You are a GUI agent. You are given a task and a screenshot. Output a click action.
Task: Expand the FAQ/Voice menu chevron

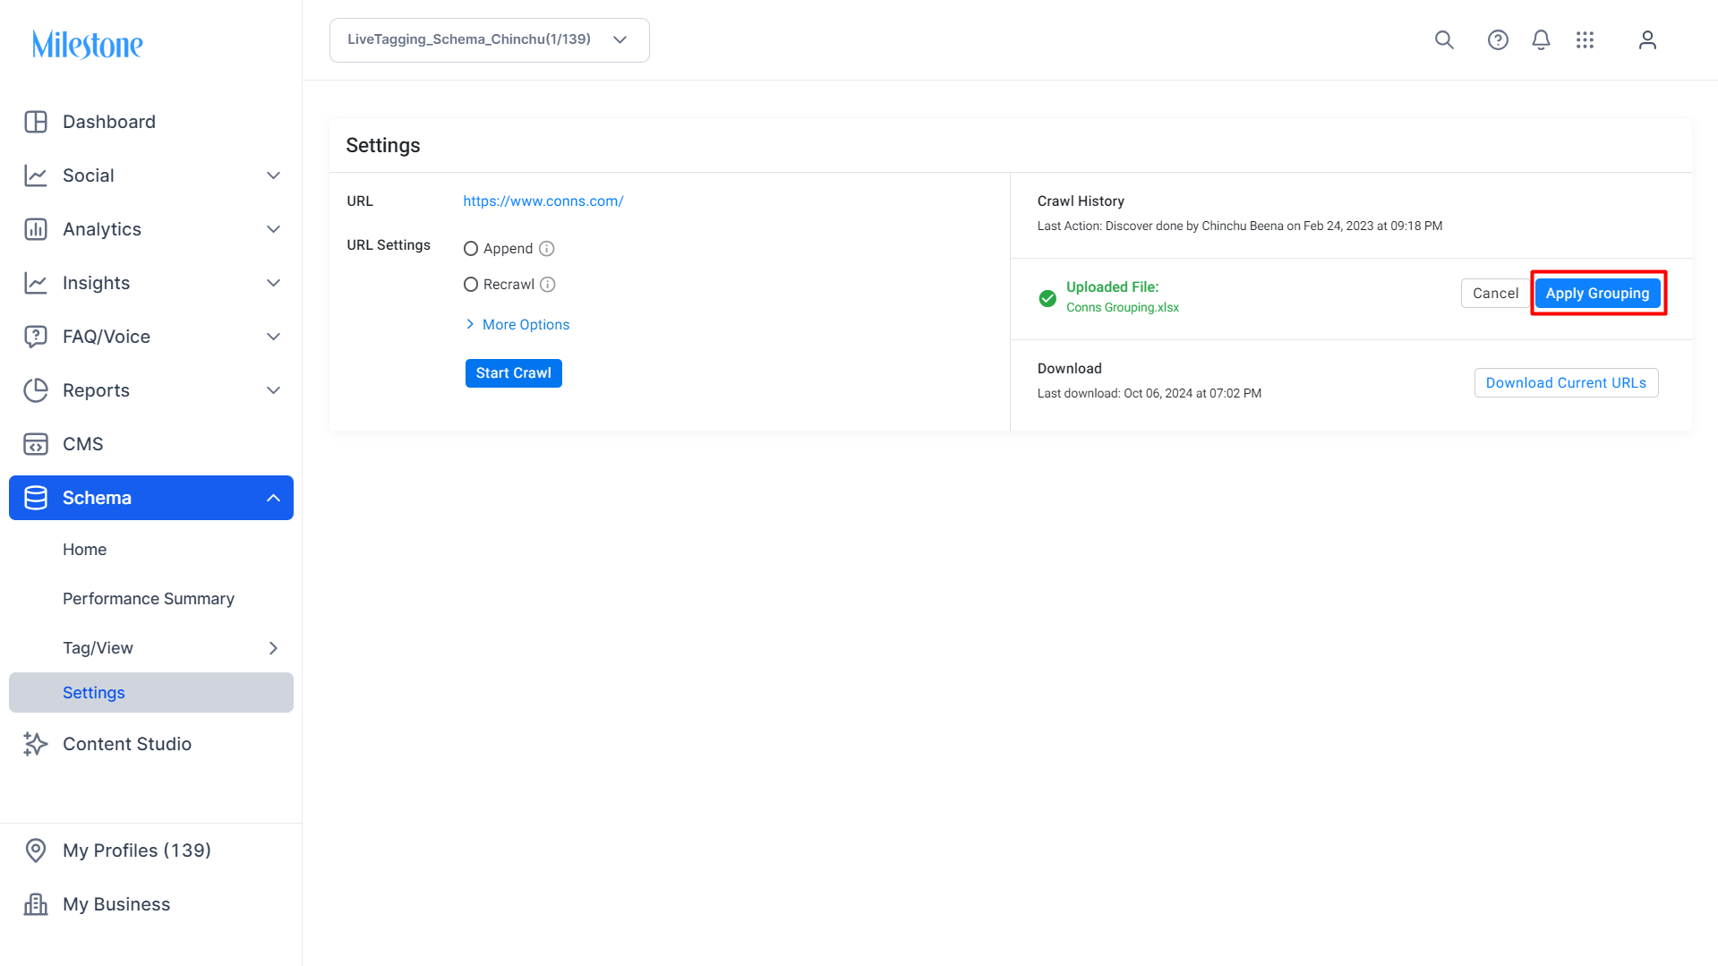[274, 337]
